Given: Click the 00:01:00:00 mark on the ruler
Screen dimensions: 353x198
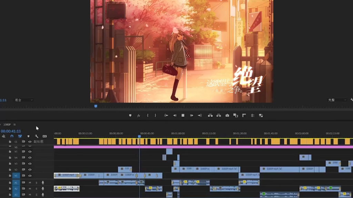Looking at the screenshot, I should [x=178, y=133].
